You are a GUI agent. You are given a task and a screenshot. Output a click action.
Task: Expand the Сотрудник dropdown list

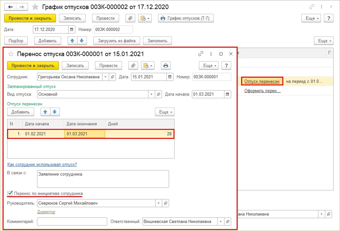[105, 77]
